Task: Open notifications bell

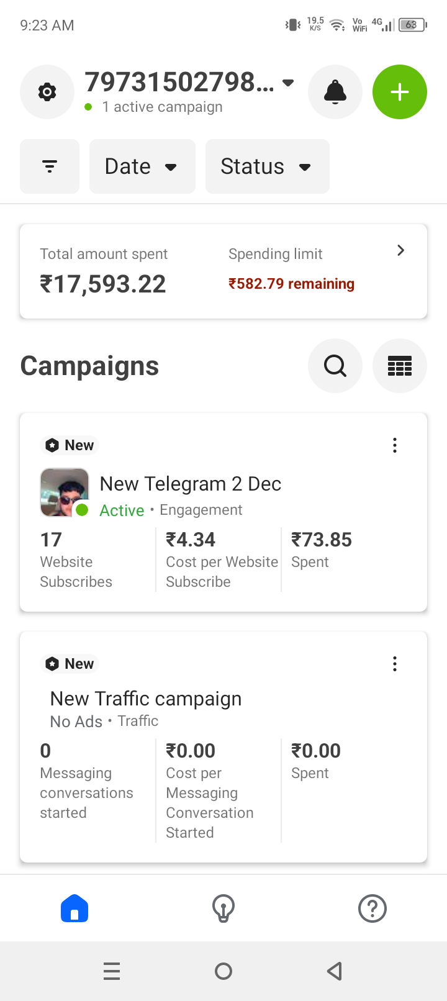Action: point(335,92)
